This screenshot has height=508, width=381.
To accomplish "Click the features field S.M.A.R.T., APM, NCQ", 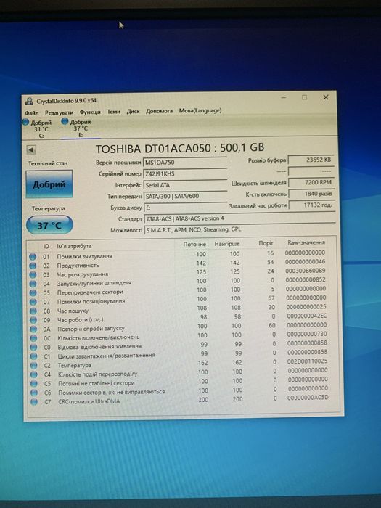I will coord(239,229).
